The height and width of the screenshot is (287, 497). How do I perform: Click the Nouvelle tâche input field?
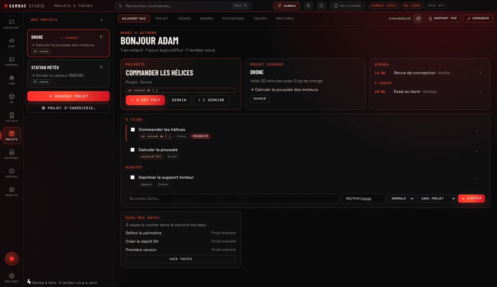(x=233, y=199)
